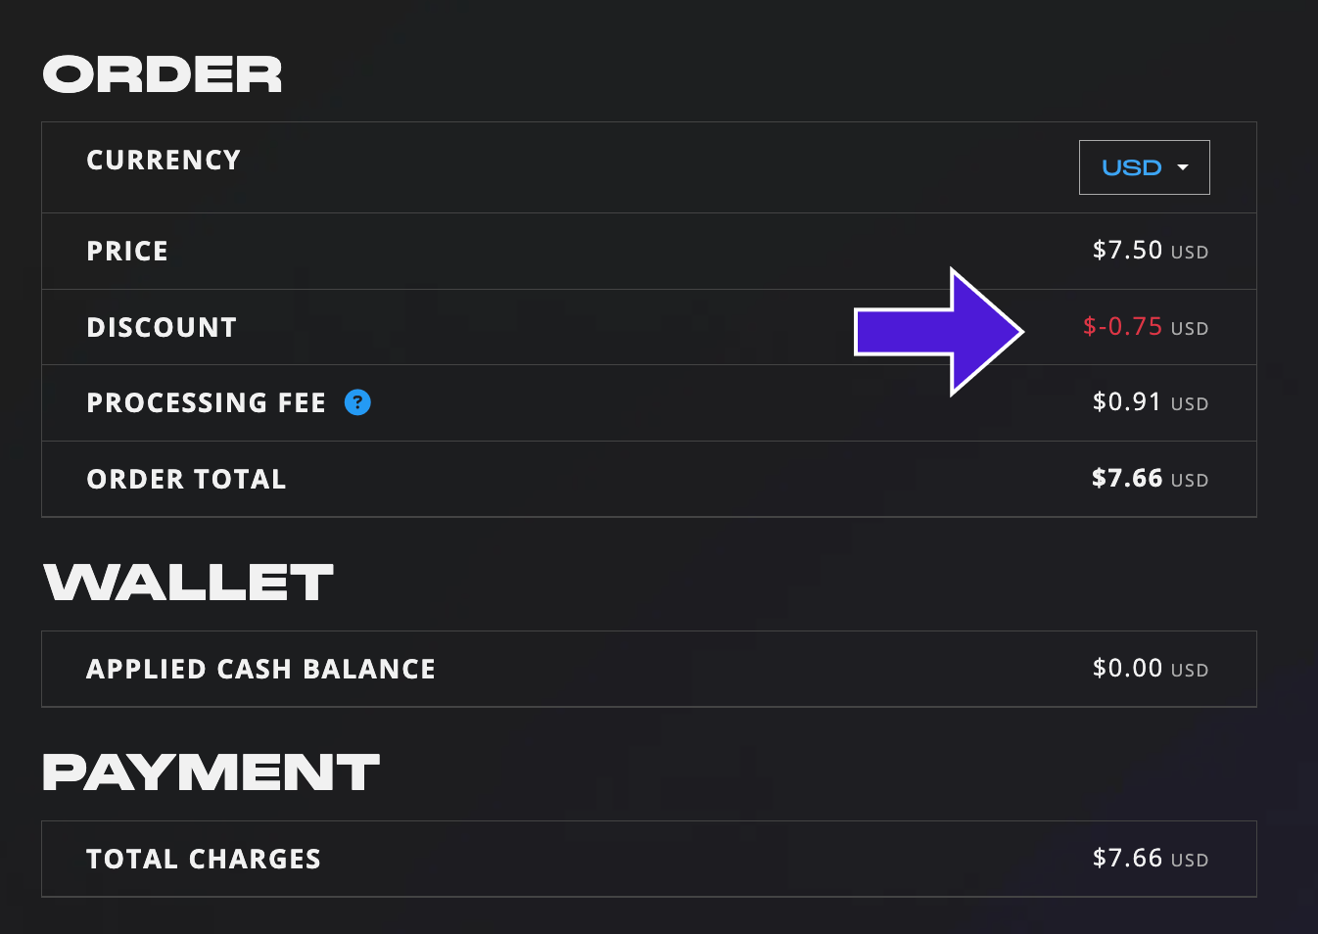The image size is (1318, 934).
Task: Click the ORDER TOTAL label
Action: (x=186, y=479)
